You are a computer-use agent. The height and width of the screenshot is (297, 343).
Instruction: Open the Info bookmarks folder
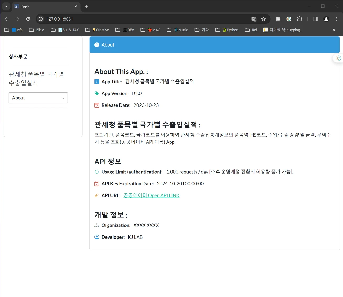[13, 30]
